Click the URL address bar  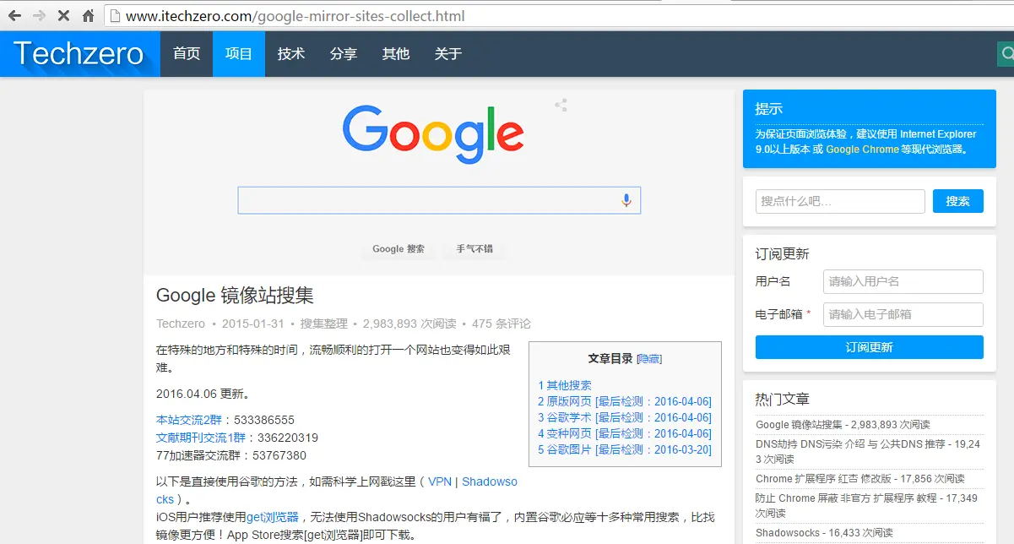click(557, 16)
